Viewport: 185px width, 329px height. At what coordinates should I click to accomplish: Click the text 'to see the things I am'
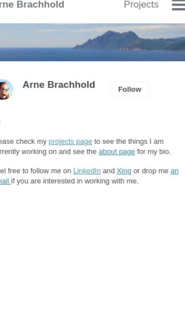coord(129,142)
